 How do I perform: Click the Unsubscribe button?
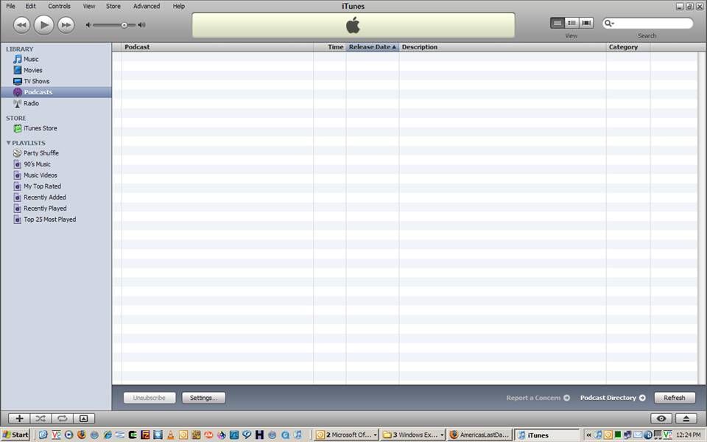[150, 398]
